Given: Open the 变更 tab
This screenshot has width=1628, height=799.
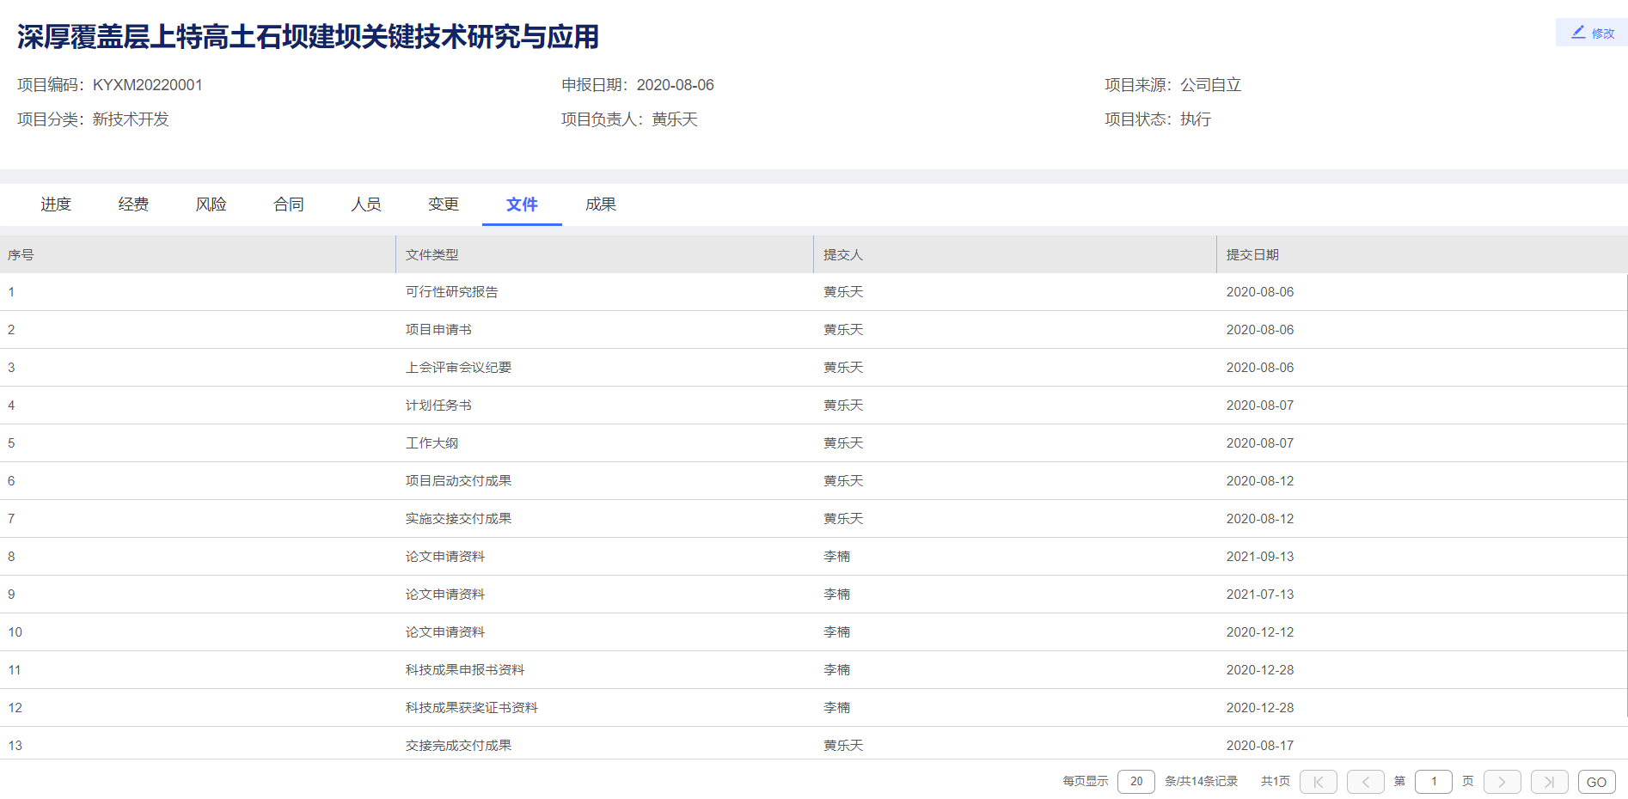Looking at the screenshot, I should pyautogui.click(x=444, y=204).
